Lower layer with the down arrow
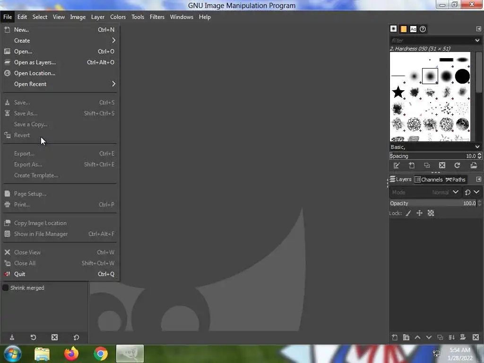The height and width of the screenshot is (363, 484). (429, 337)
